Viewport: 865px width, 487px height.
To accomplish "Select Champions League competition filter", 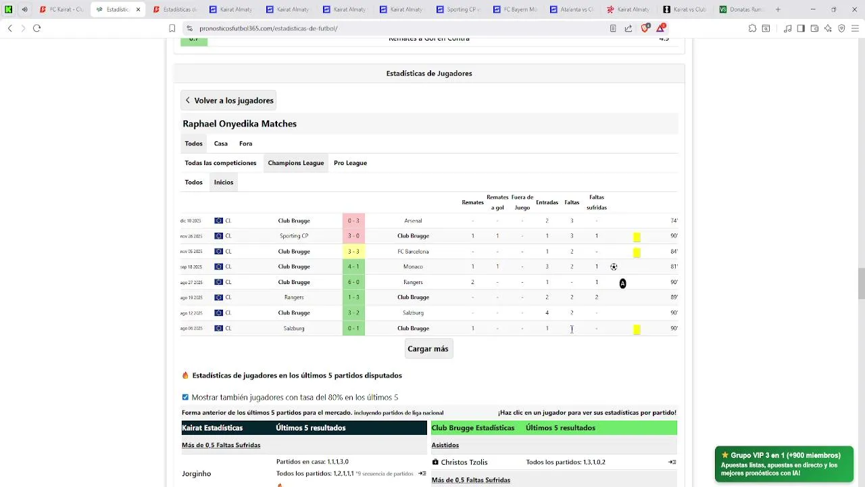I will 296,163.
